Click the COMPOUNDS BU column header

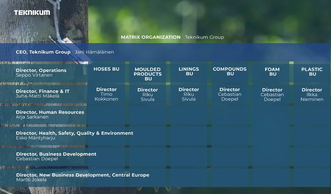(x=230, y=71)
